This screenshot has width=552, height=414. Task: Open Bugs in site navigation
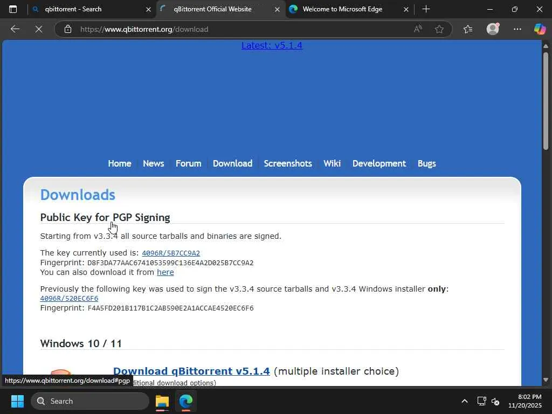click(x=427, y=164)
